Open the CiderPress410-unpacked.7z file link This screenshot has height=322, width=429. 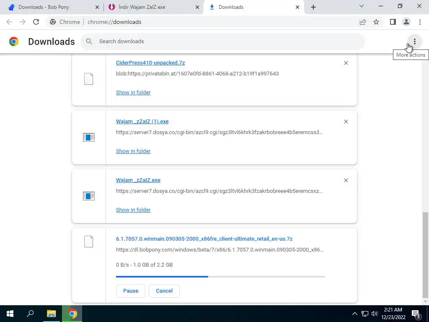[x=150, y=63]
